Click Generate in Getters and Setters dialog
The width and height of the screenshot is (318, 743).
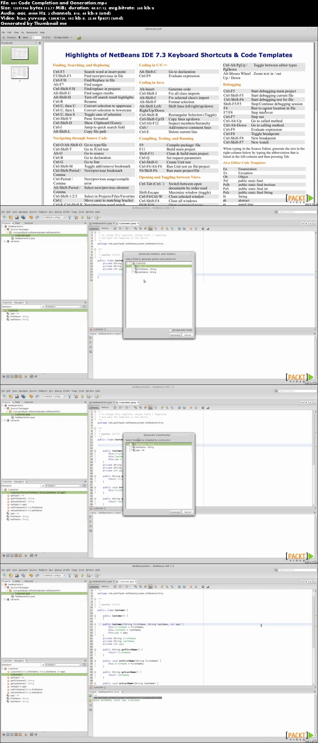[175, 335]
